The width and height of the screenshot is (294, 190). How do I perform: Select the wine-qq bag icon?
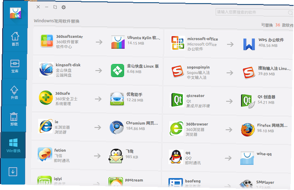pyautogui.click(x=247, y=158)
